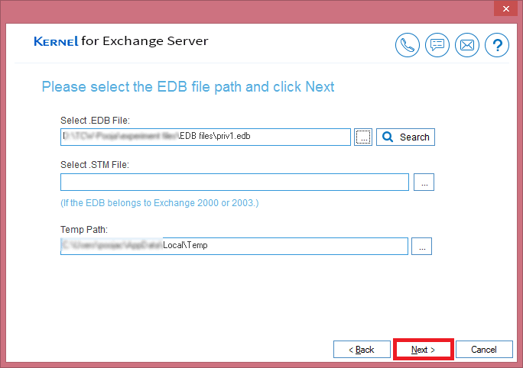Cancel the EDB selection wizard

484,350
